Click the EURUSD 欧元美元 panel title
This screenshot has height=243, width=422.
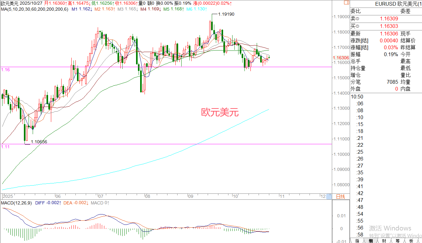398,4
